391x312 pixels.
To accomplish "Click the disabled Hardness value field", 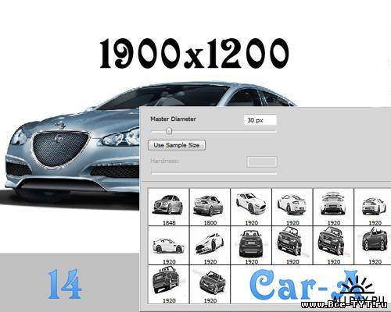I will [262, 161].
